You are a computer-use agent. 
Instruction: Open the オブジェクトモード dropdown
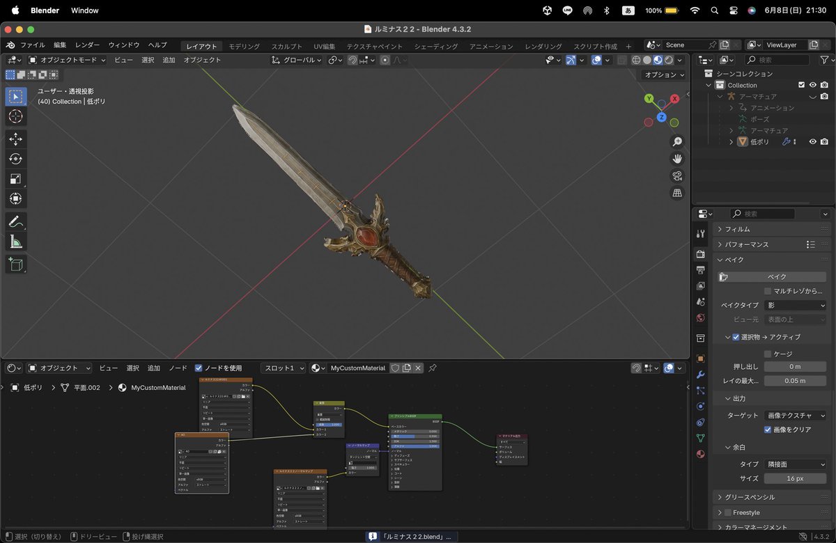click(x=68, y=60)
